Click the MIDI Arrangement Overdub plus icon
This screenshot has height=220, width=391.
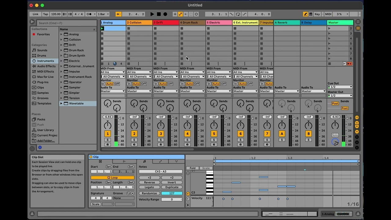click(175, 14)
